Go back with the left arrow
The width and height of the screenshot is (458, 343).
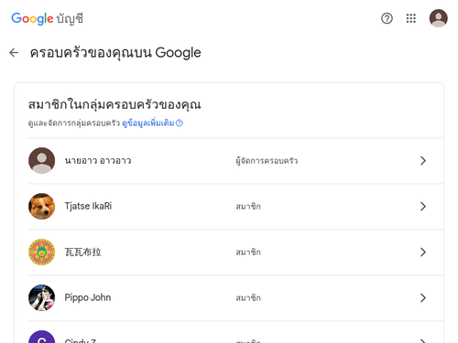pos(14,53)
